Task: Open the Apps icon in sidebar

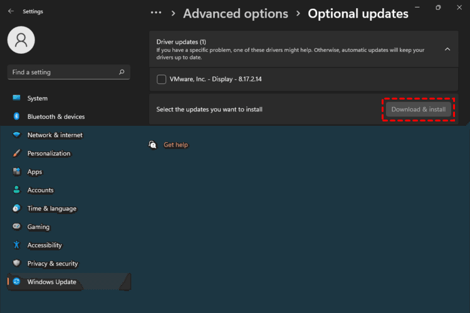Action: [16, 172]
